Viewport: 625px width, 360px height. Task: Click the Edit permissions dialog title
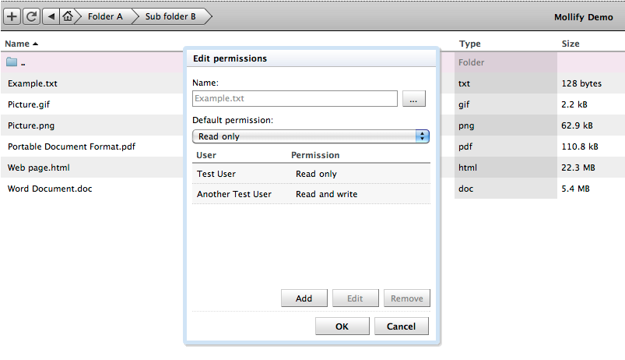coord(230,58)
